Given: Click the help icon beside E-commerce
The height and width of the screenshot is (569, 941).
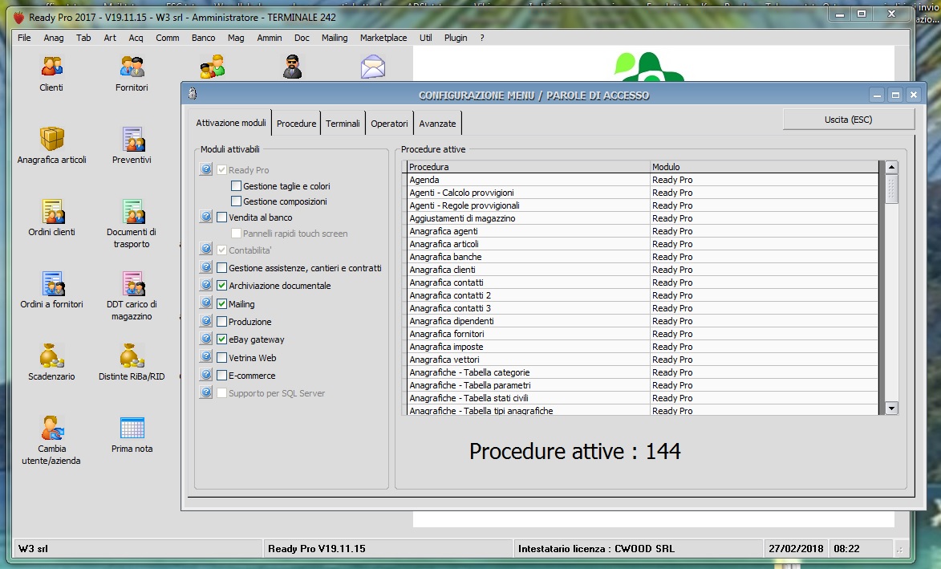Looking at the screenshot, I should point(206,375).
